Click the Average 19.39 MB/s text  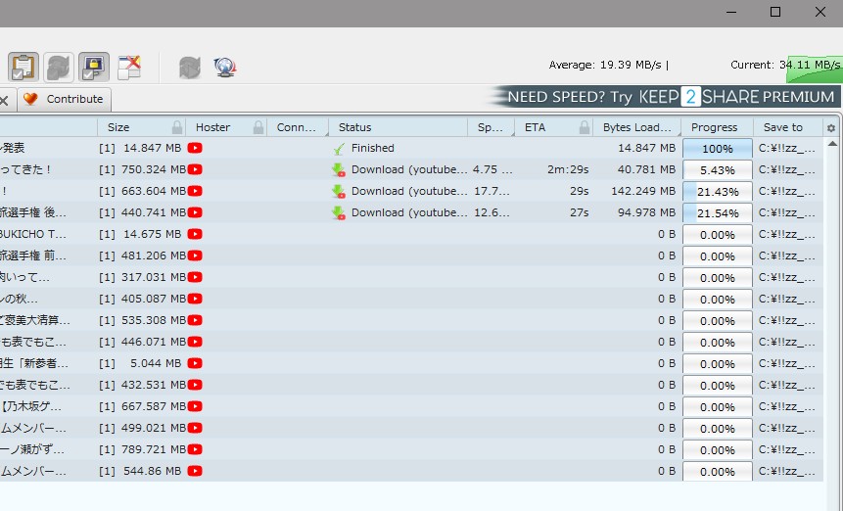point(608,65)
